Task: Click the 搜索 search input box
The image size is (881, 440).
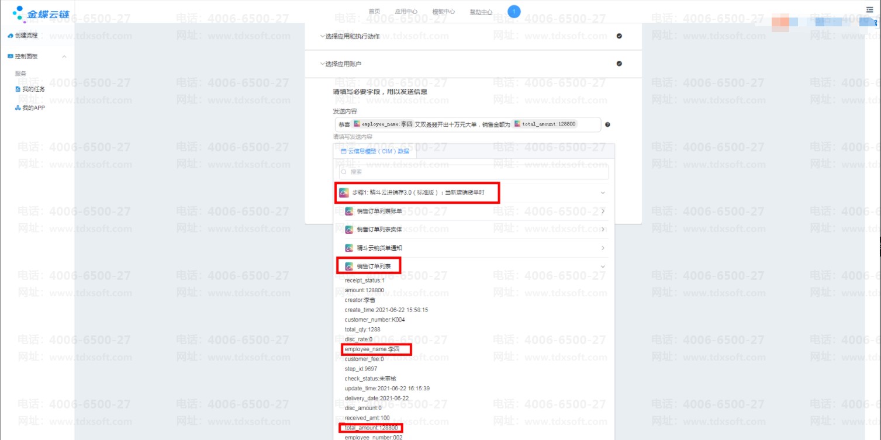Action: (474, 172)
